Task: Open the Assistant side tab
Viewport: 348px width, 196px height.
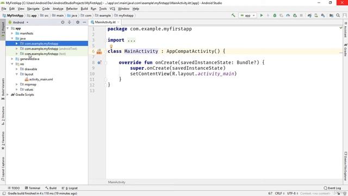Action: (x=345, y=29)
